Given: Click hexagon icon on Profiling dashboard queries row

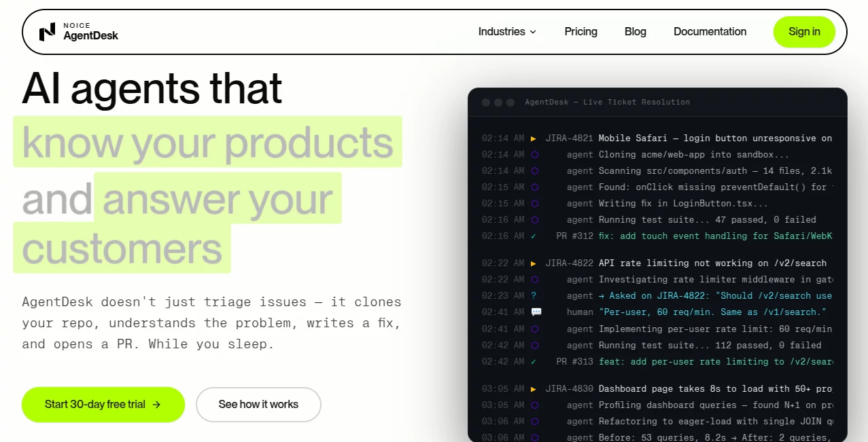Looking at the screenshot, I should coord(534,405).
